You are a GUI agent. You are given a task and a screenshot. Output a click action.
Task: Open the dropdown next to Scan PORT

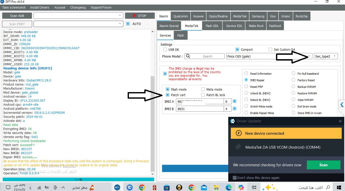[x=120, y=24]
